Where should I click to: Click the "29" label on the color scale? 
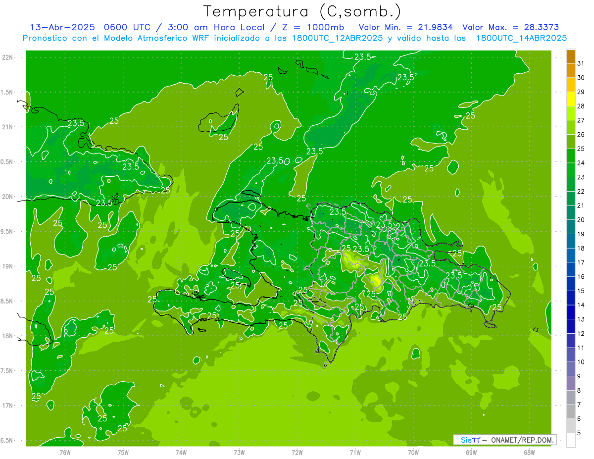[x=581, y=92]
